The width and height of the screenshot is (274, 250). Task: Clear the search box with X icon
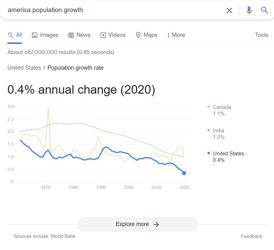click(229, 10)
